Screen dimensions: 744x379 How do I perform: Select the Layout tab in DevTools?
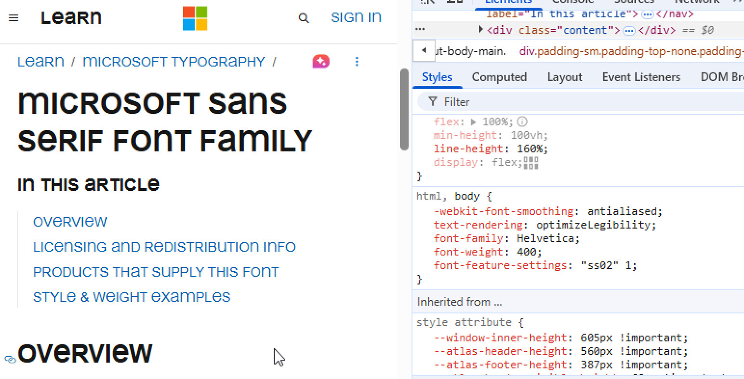565,77
